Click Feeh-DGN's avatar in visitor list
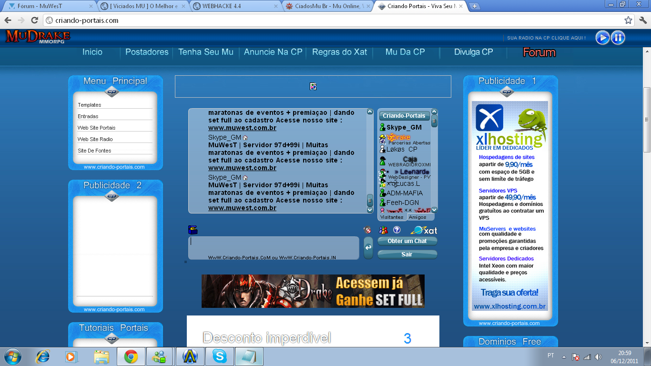Image resolution: width=651 pixels, height=366 pixels. coord(382,203)
